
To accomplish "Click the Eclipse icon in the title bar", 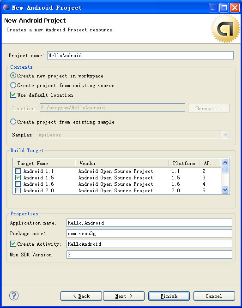I will [x=6, y=8].
